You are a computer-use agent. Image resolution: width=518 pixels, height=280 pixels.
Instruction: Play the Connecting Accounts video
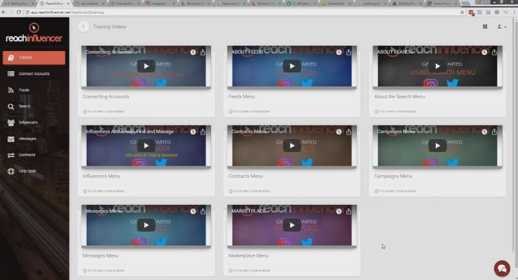(146, 66)
